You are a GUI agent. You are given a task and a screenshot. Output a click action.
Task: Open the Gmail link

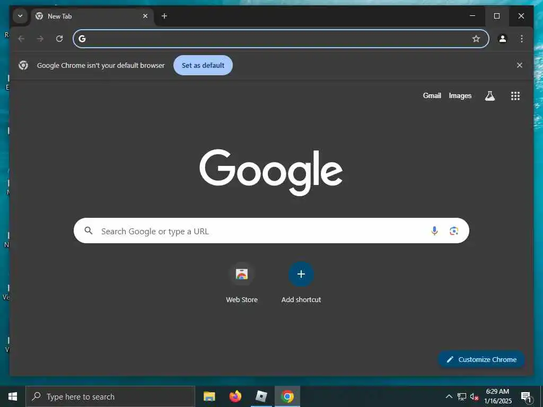point(432,95)
